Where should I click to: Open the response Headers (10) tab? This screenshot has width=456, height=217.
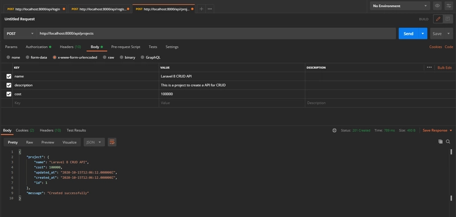tap(50, 130)
